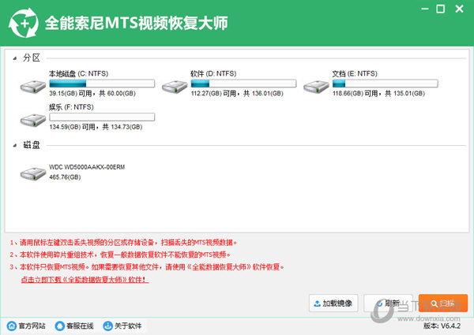Select the E: documents drive icon
Viewport: 474px width, 335px height.
pyautogui.click(x=316, y=87)
